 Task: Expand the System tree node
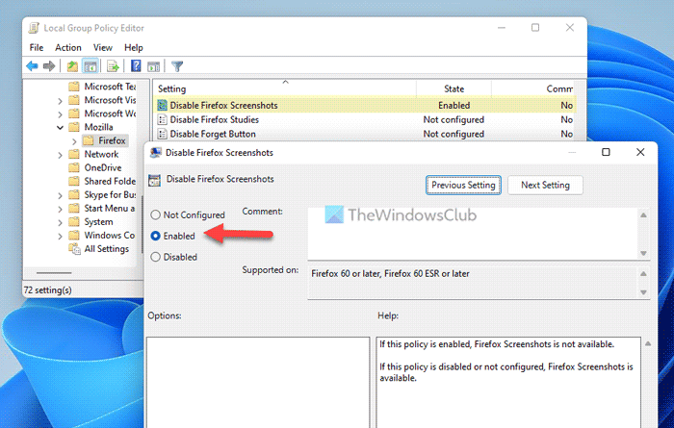point(60,222)
